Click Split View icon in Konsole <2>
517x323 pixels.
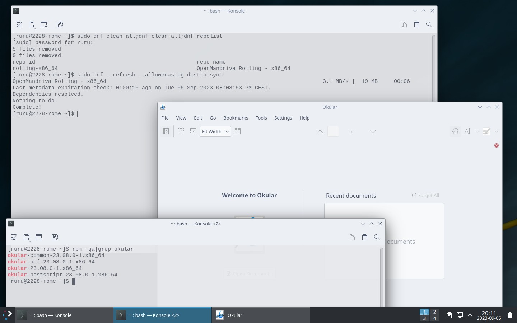pyautogui.click(x=39, y=237)
